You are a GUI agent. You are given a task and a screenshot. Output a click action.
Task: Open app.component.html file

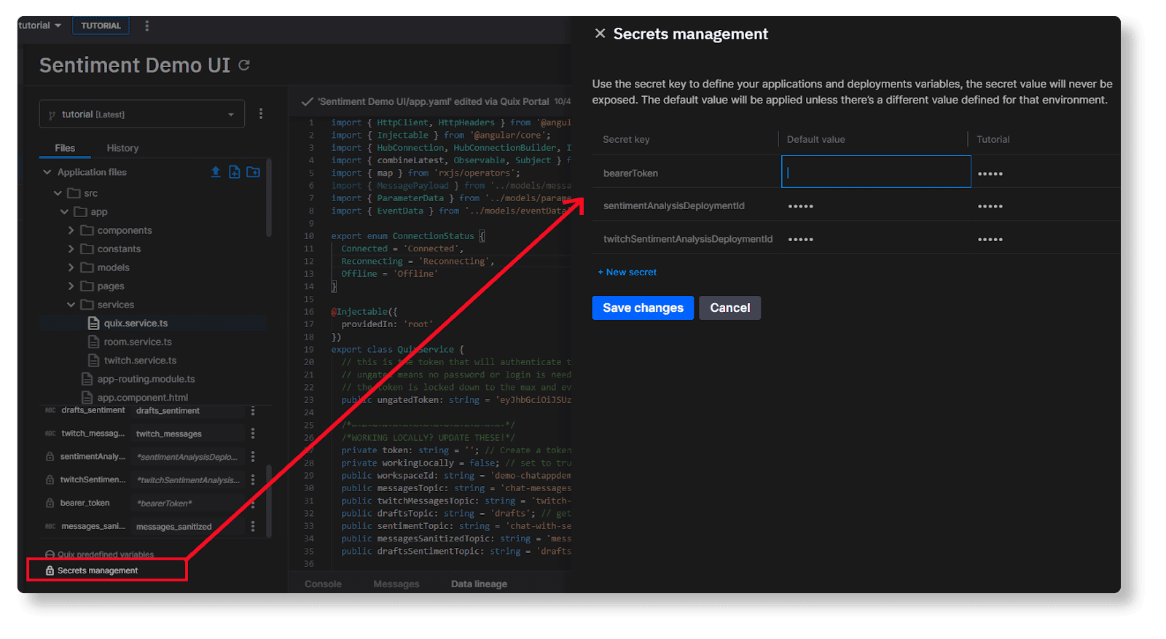click(x=143, y=397)
